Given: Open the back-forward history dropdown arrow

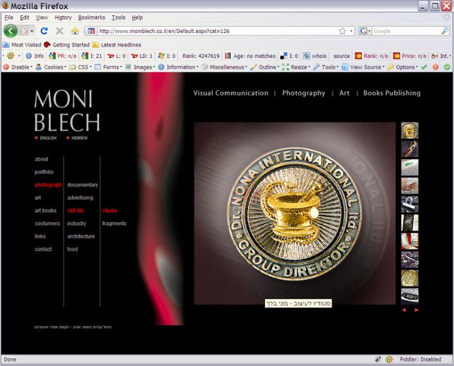Looking at the screenshot, I should pos(32,30).
